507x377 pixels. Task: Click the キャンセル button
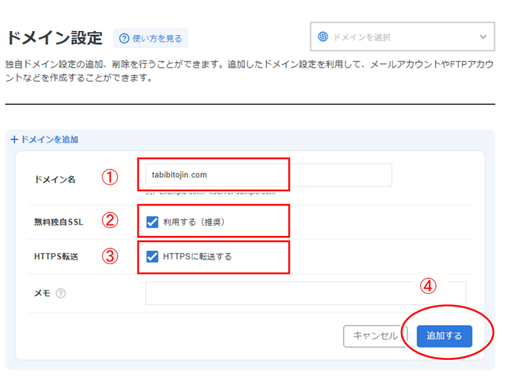coord(375,336)
